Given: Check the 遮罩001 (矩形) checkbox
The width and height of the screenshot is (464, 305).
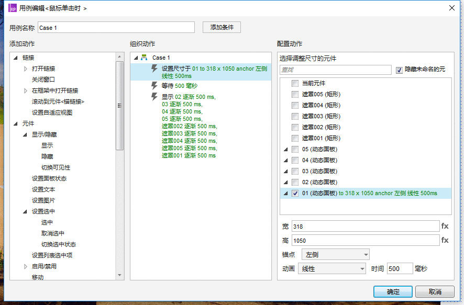Looking at the screenshot, I should point(295,138).
